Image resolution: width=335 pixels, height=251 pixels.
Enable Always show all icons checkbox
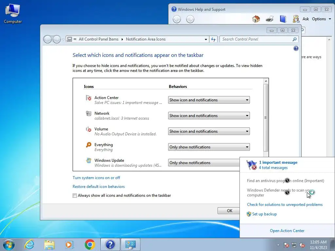click(x=75, y=196)
